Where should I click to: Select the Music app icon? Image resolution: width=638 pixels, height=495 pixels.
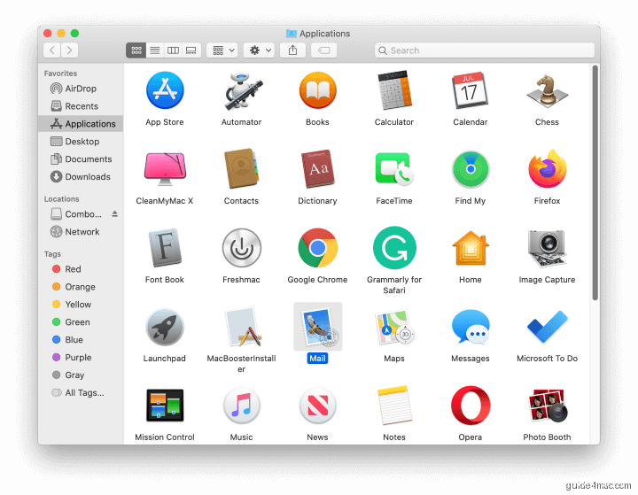(242, 406)
